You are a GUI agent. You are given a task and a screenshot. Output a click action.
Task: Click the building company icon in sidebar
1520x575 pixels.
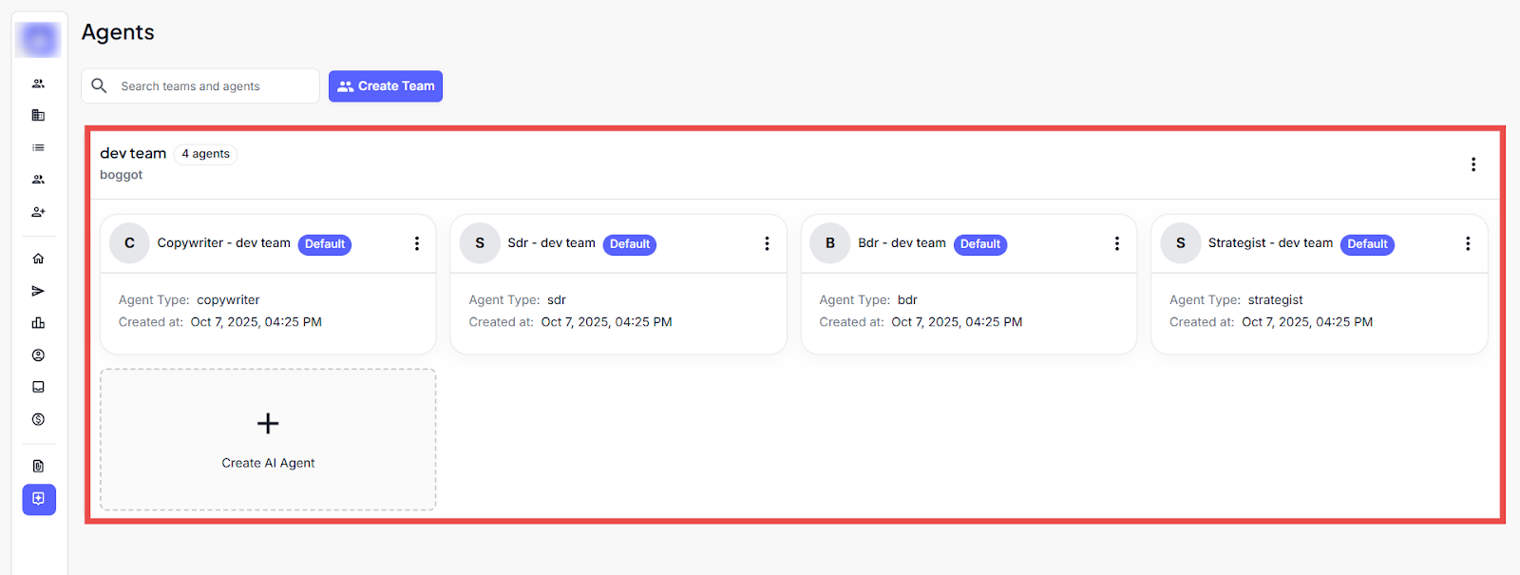pos(38,115)
